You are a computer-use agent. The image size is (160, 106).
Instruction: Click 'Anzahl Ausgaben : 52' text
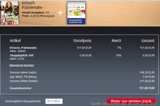(35, 12)
